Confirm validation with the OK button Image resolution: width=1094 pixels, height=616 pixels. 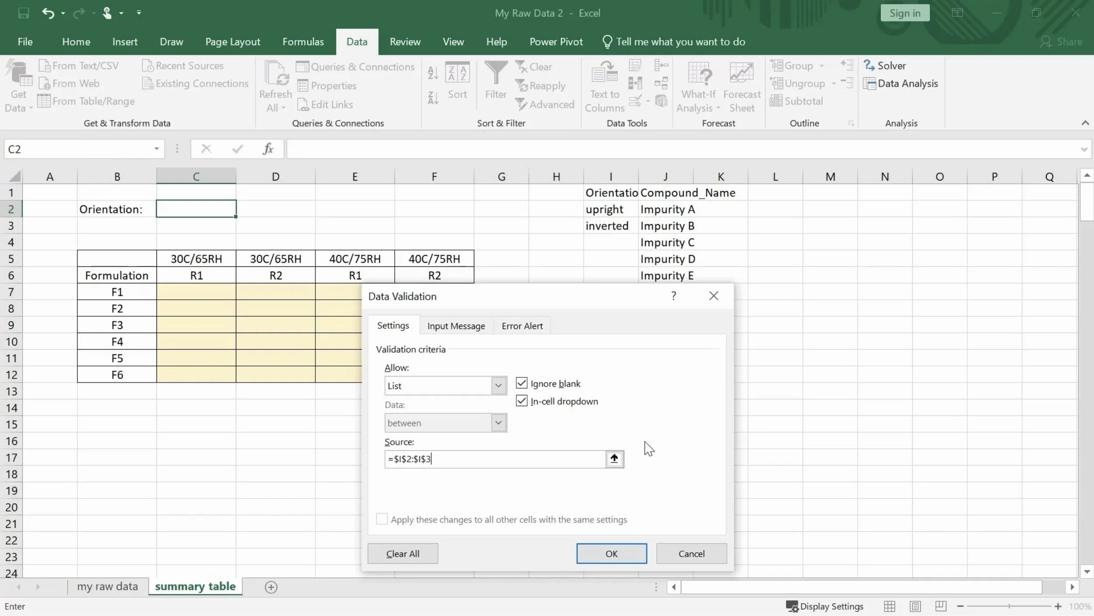click(x=611, y=553)
